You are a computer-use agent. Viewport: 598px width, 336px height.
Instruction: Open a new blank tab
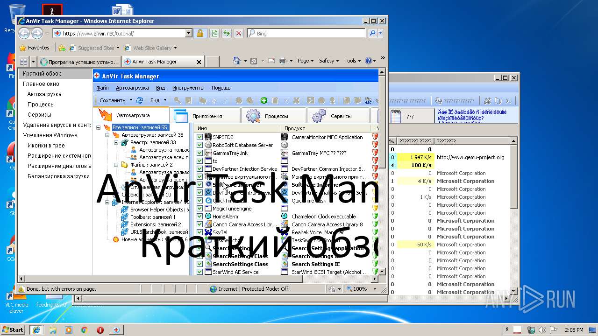[212, 62]
